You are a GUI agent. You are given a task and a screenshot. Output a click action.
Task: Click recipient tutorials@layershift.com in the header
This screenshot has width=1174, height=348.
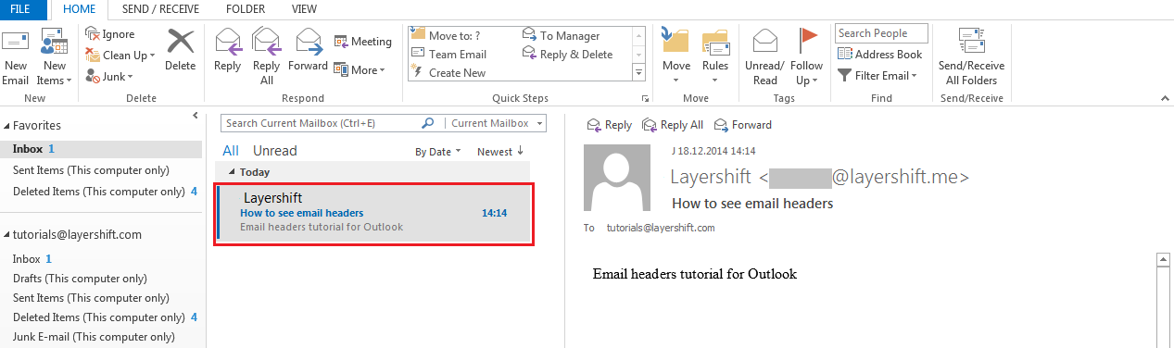[661, 228]
